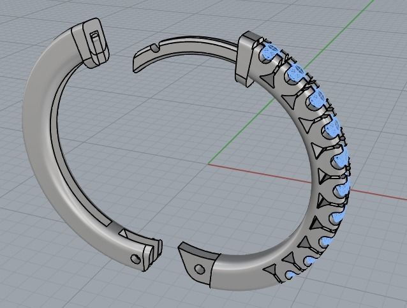Select the bottommost blue gemstone

(292, 275)
